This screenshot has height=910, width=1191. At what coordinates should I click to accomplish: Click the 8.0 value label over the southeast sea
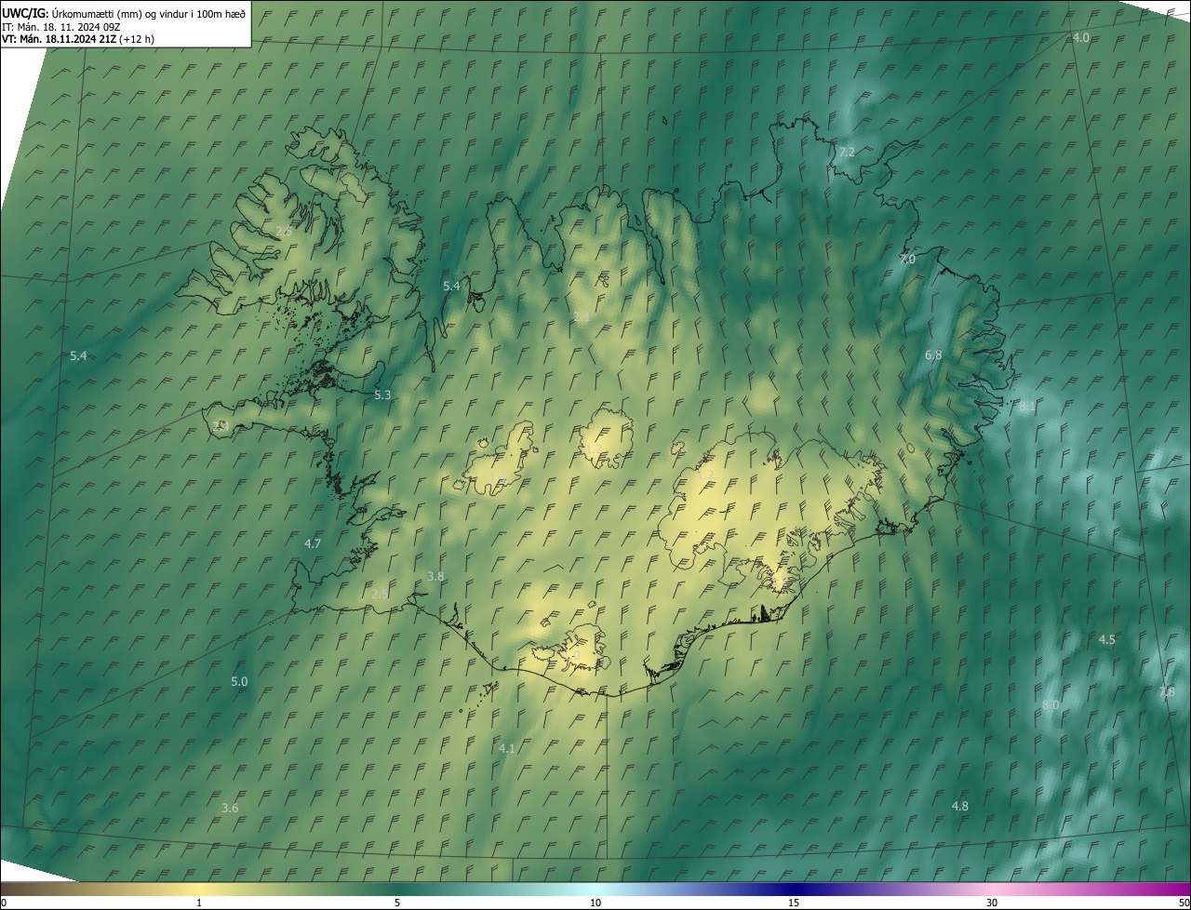1050,705
